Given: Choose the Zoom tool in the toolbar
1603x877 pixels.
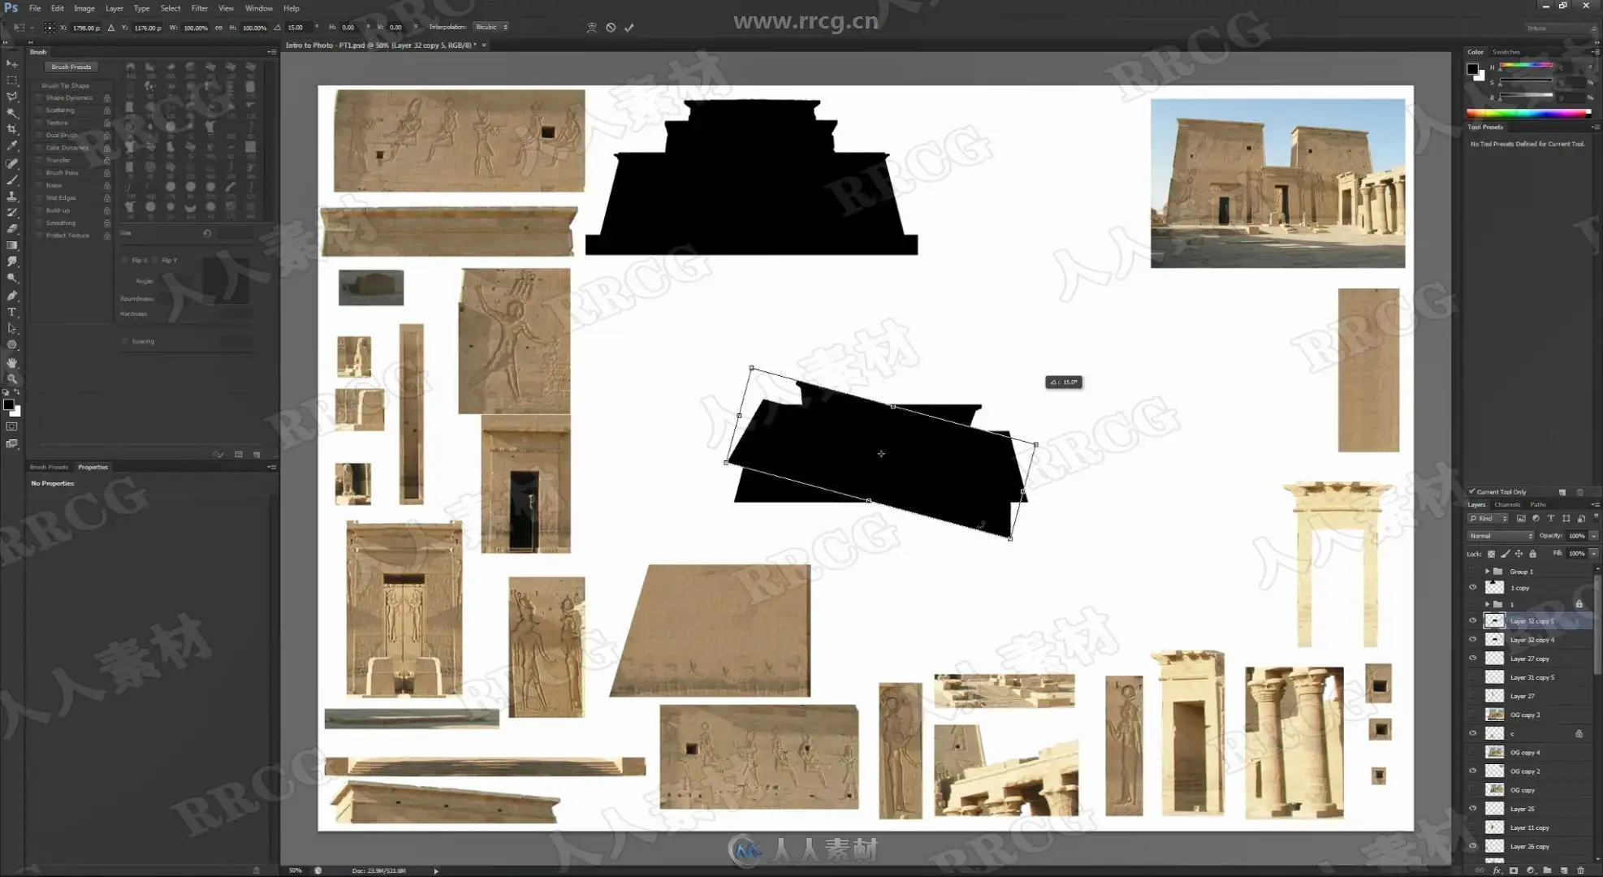Looking at the screenshot, I should point(12,378).
